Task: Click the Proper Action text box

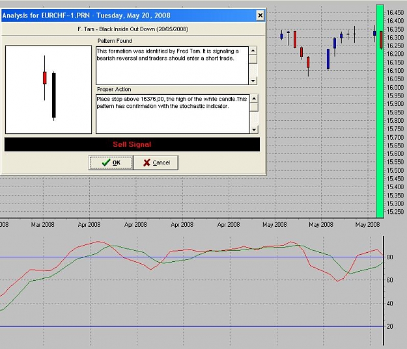Action: click(173, 114)
